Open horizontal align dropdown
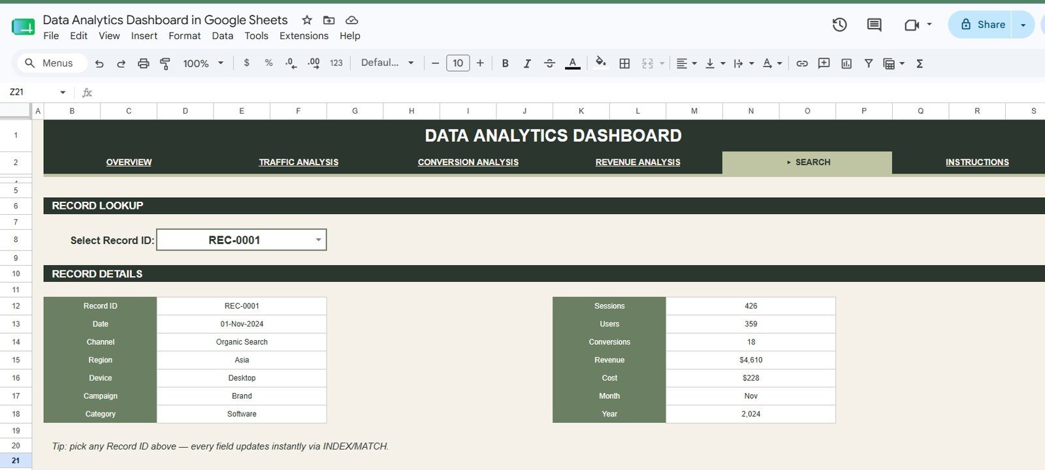The image size is (1045, 470). tap(686, 63)
